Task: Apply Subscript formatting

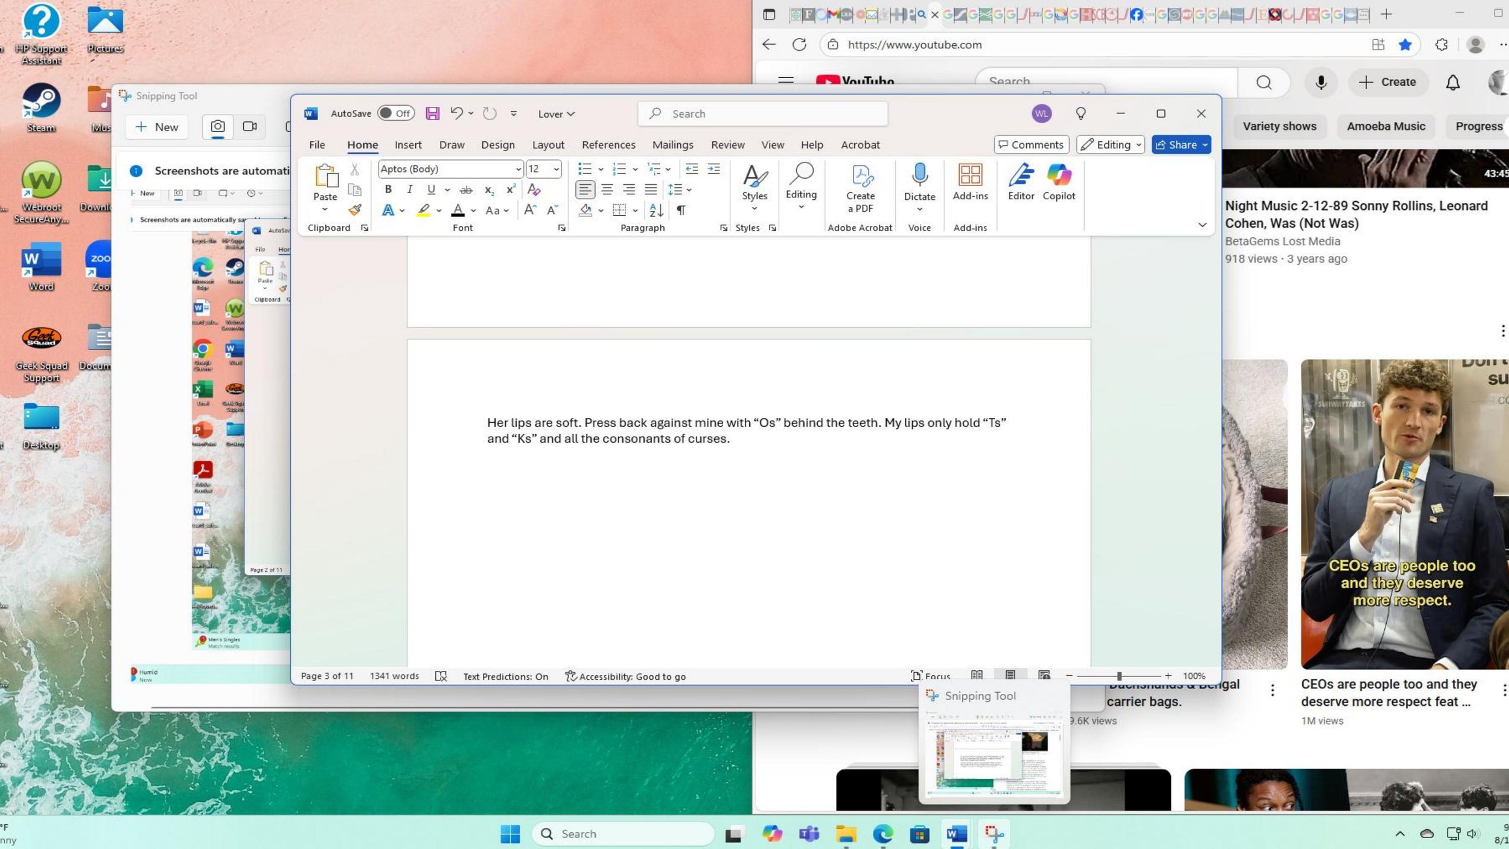Action: click(489, 190)
